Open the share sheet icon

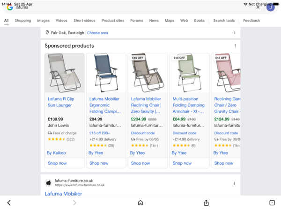[x=206, y=203]
